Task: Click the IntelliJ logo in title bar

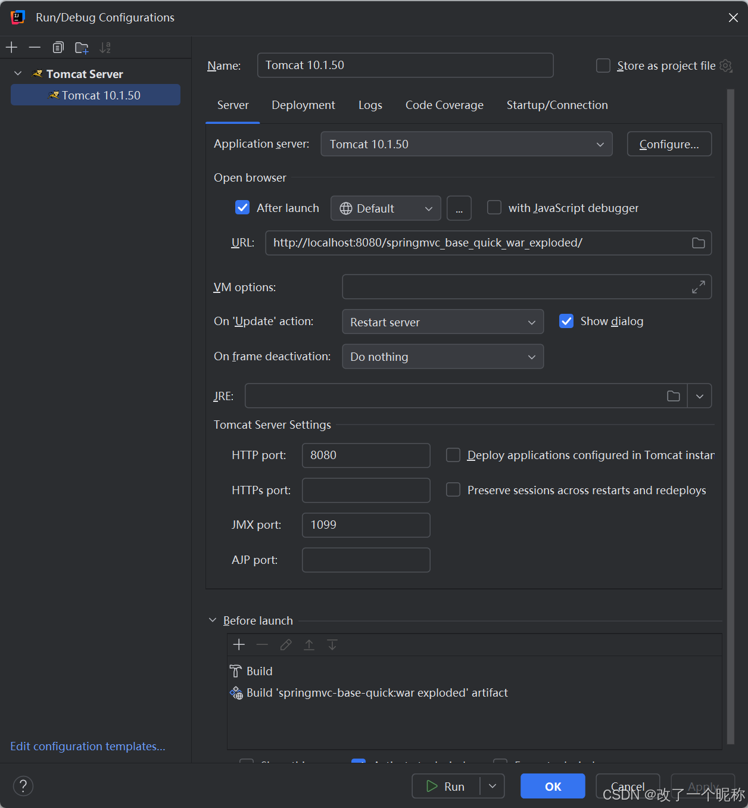Action: 18,17
